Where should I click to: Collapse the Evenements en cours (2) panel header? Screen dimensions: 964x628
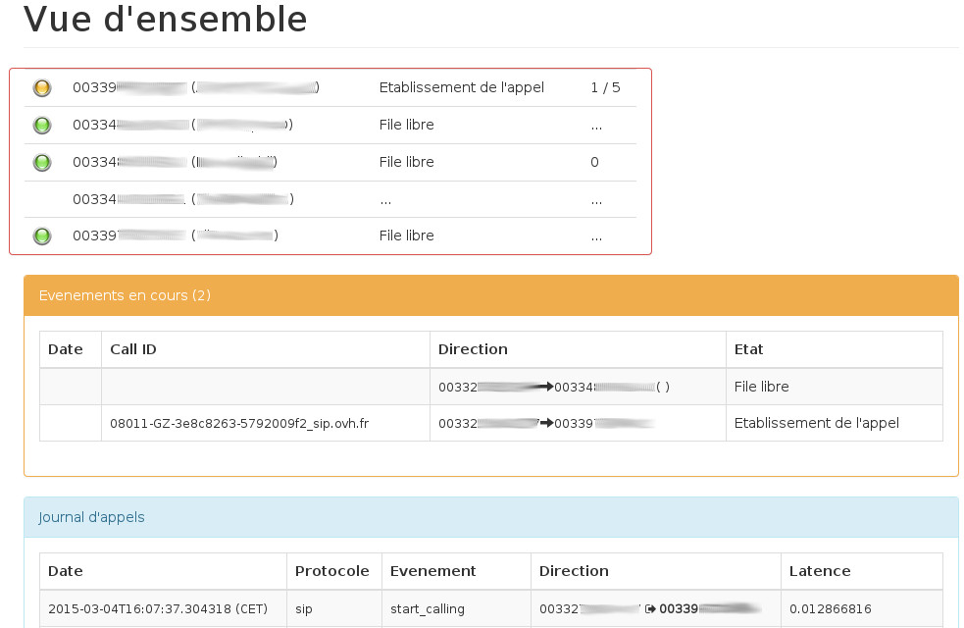125,295
